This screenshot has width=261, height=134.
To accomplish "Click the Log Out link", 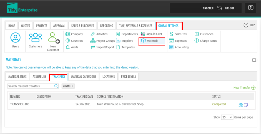I will 229,8.
